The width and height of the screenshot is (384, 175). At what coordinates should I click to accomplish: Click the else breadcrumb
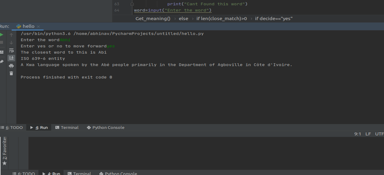[x=184, y=19]
